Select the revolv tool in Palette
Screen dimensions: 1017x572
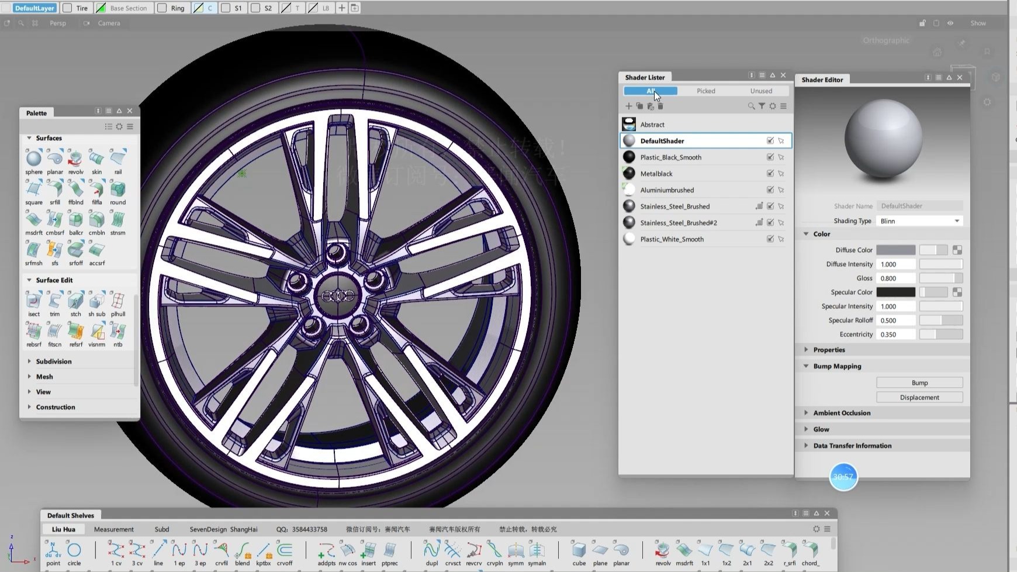pyautogui.click(x=75, y=159)
